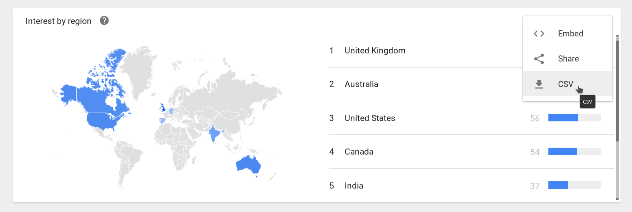Click the help question mark icon
The height and width of the screenshot is (212, 632).
pos(104,21)
